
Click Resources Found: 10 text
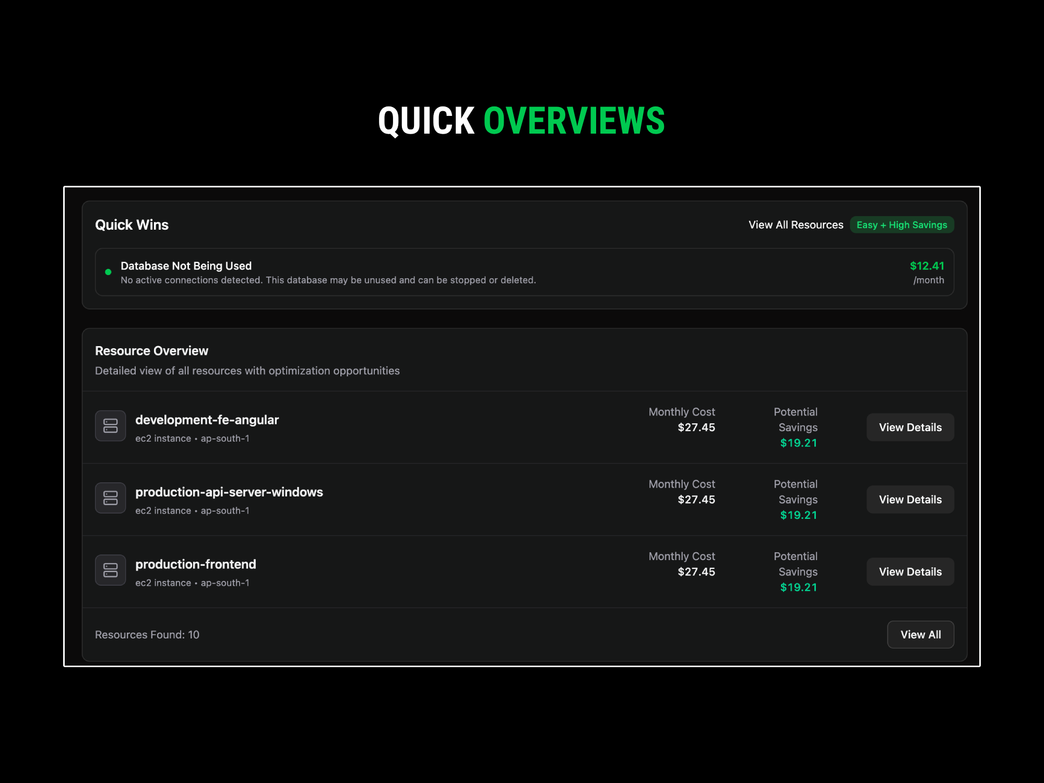[x=147, y=635]
